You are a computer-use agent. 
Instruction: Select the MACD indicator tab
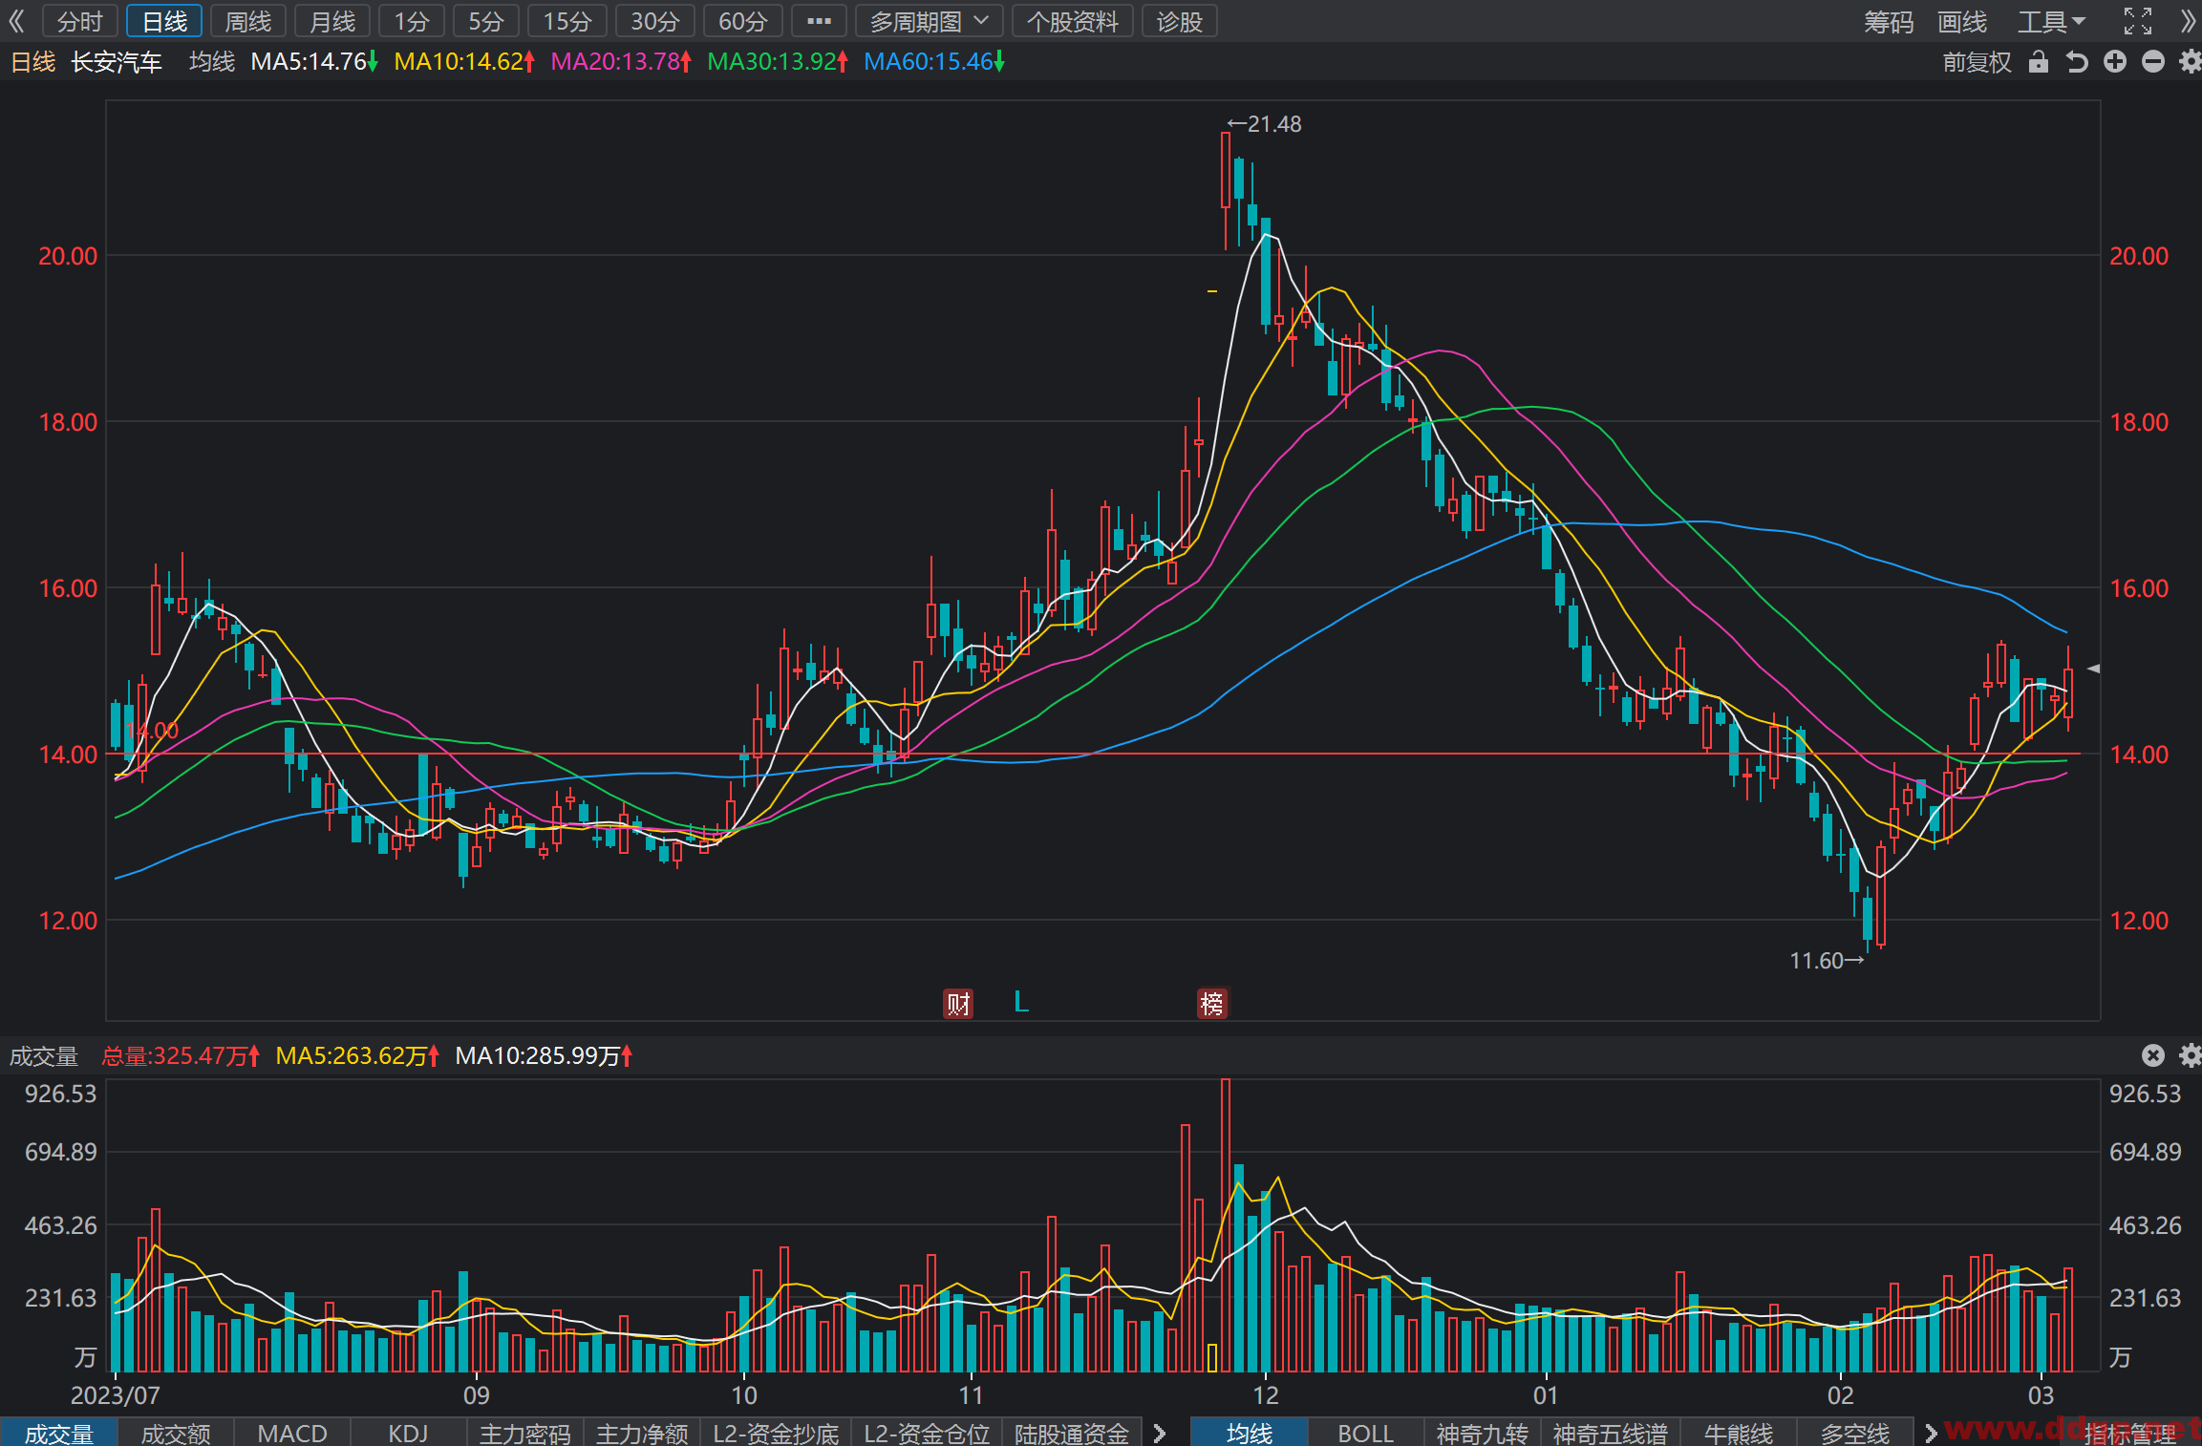tap(292, 1433)
